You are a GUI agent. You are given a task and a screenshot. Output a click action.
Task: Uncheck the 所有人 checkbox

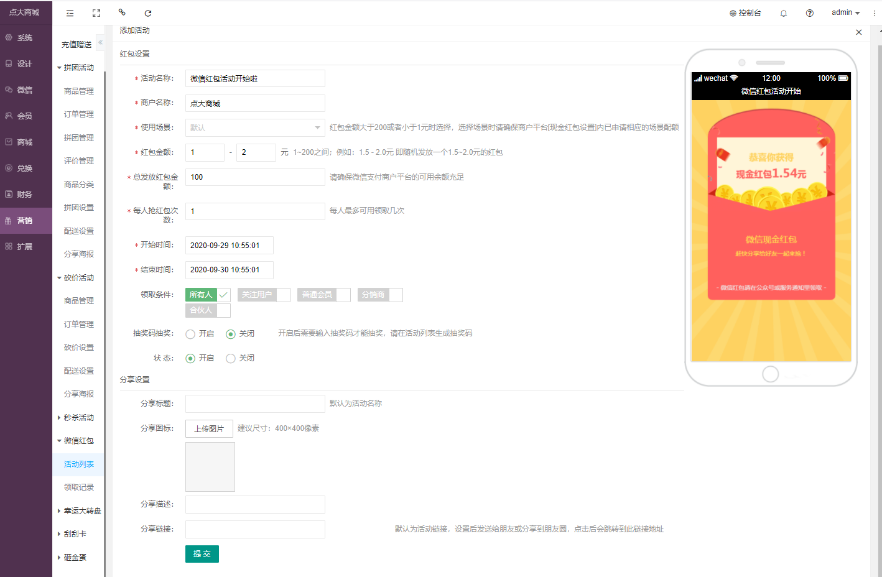[208, 295]
